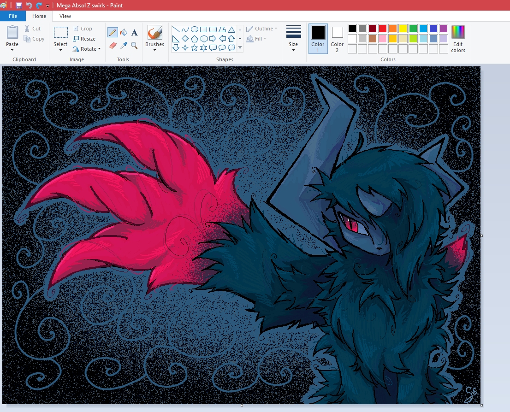Open the File menu
The image size is (510, 412).
tap(13, 16)
